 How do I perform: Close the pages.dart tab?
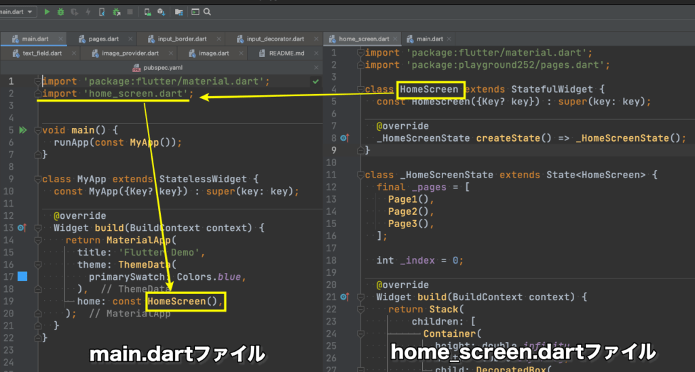coord(130,39)
